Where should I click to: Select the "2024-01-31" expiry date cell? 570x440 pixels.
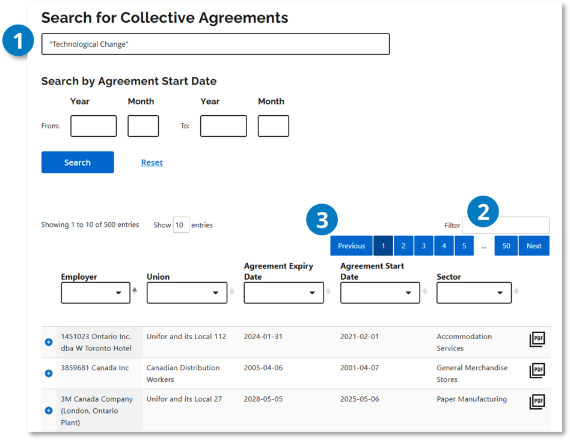(x=263, y=337)
